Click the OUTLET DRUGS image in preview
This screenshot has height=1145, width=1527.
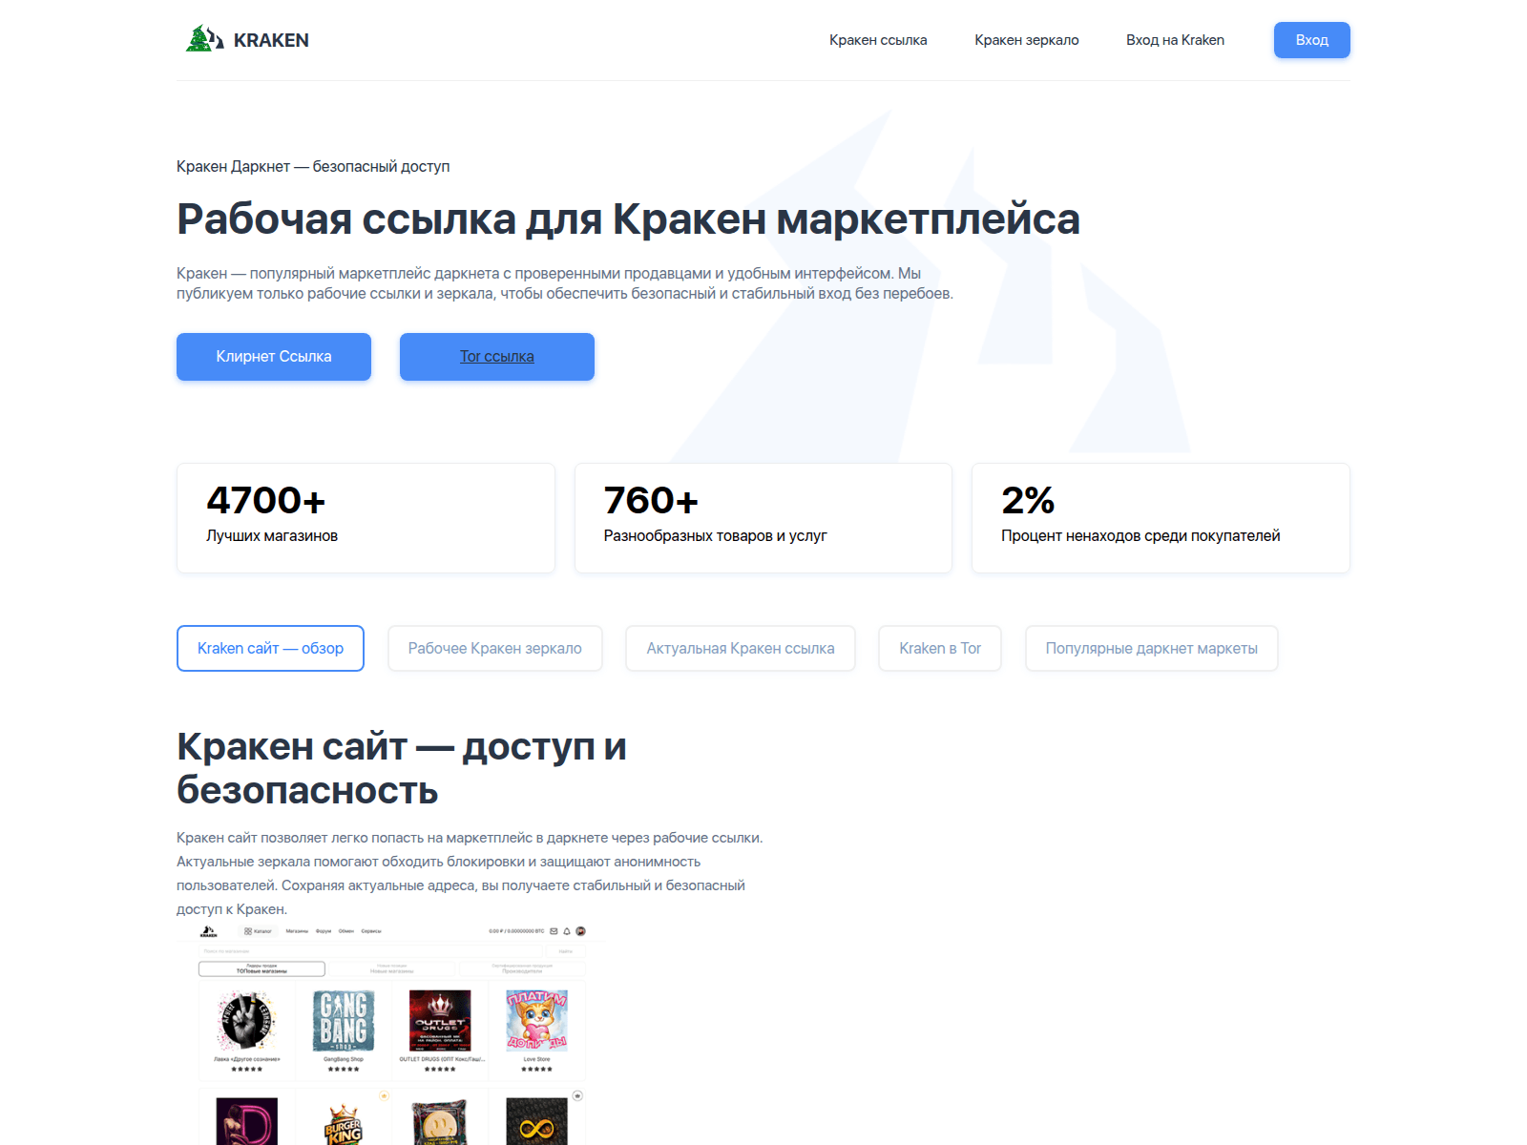coord(440,1021)
